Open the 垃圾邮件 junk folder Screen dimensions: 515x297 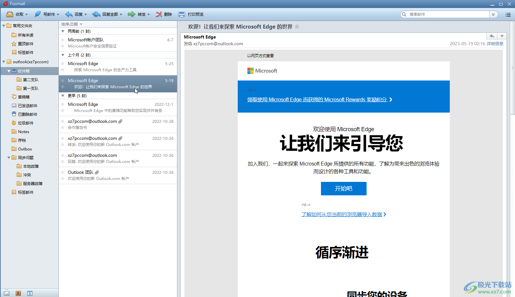[x=25, y=123]
